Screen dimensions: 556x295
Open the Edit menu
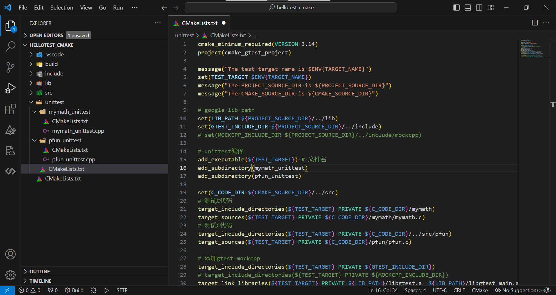39,8
